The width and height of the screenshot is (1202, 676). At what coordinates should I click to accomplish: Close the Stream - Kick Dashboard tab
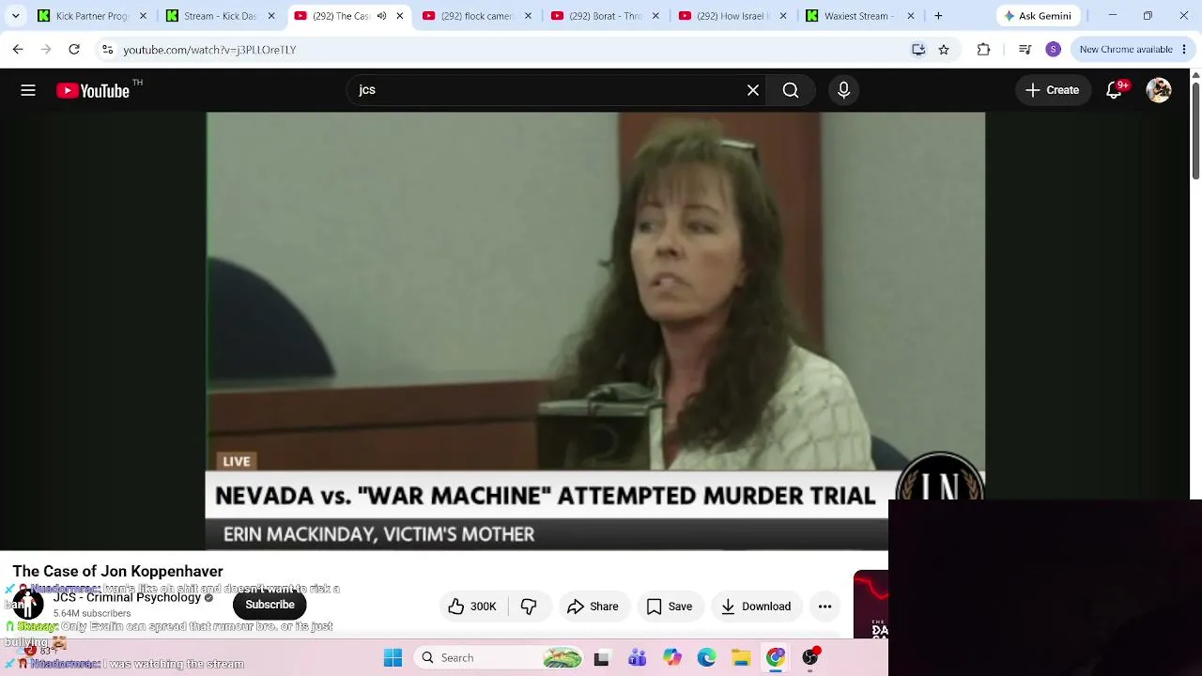tap(270, 16)
